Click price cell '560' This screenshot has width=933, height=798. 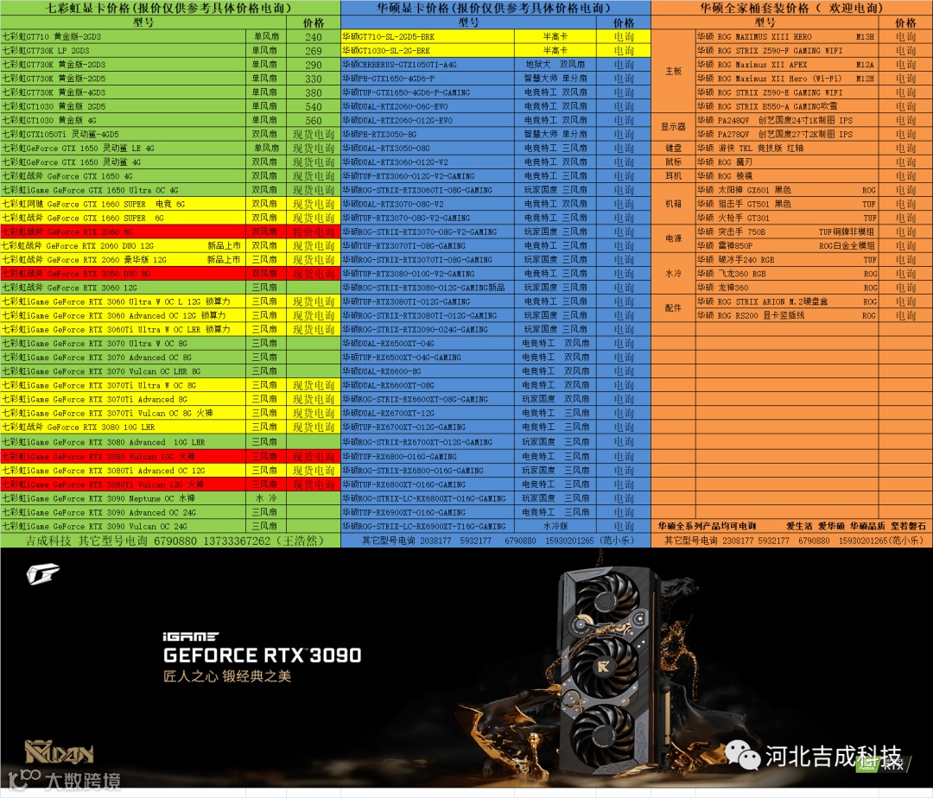pyautogui.click(x=314, y=121)
